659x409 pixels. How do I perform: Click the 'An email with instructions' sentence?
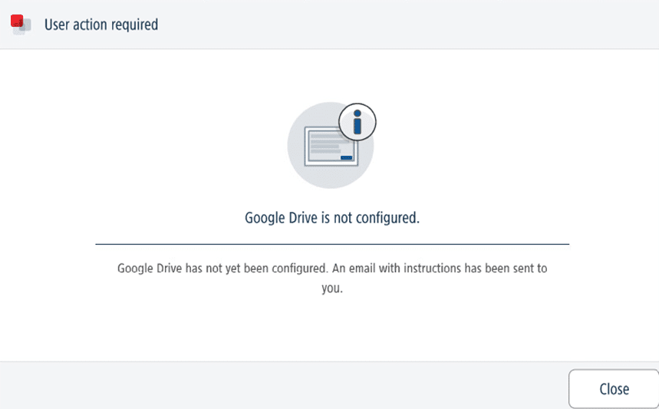440,268
